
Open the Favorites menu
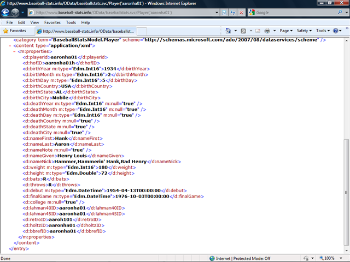52,22
